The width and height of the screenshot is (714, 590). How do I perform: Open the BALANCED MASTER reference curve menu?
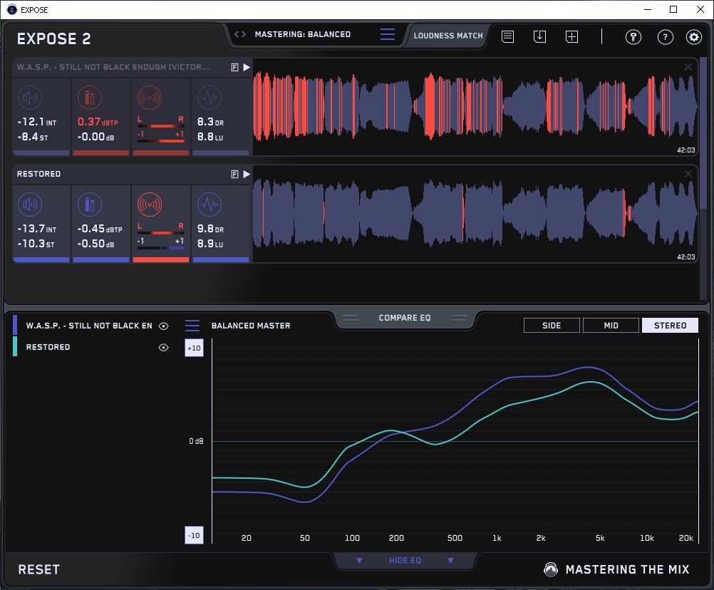[x=192, y=326]
